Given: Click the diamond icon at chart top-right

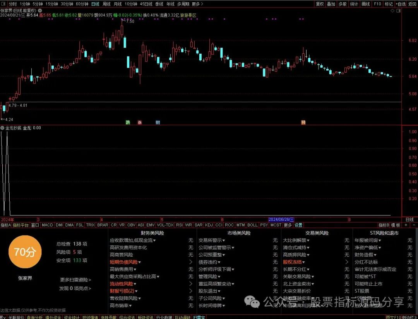Looking at the screenshot, I should click(392, 11).
